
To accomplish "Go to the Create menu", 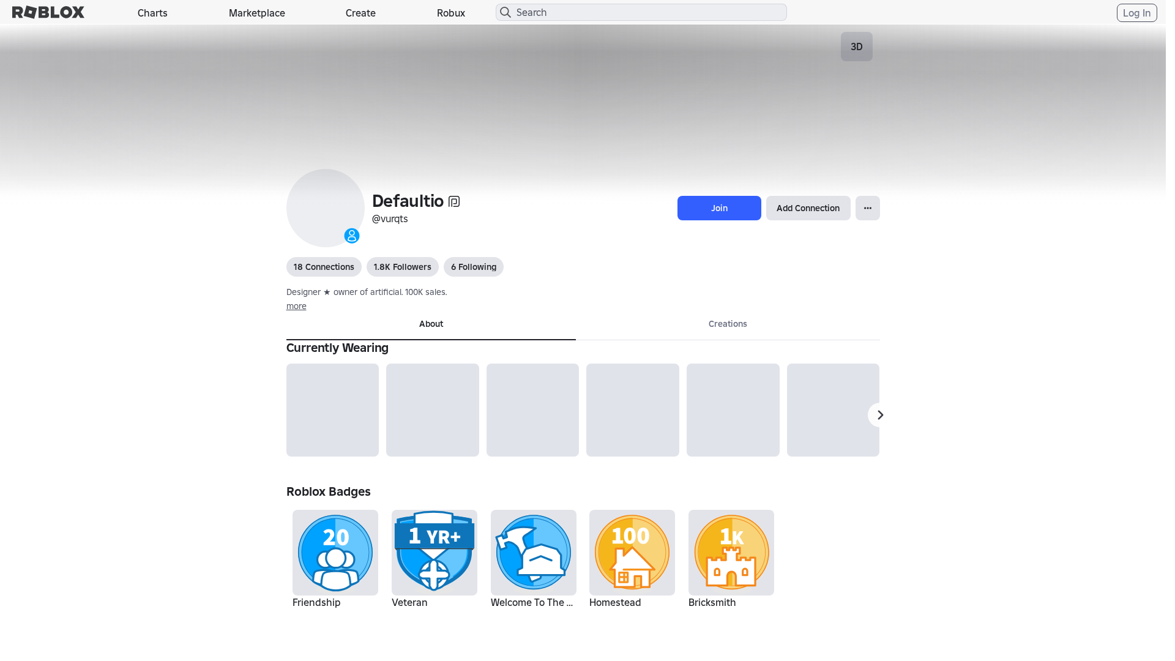I will 360,13.
